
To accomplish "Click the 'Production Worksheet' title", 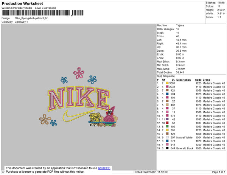I will (x=22, y=4).
